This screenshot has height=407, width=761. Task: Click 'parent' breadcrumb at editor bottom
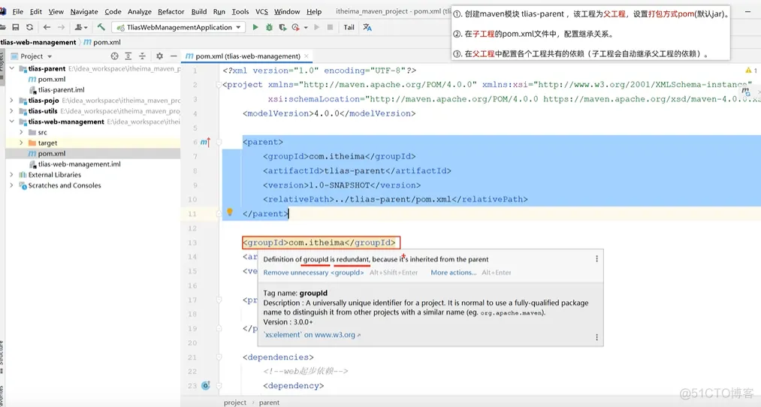(x=269, y=402)
